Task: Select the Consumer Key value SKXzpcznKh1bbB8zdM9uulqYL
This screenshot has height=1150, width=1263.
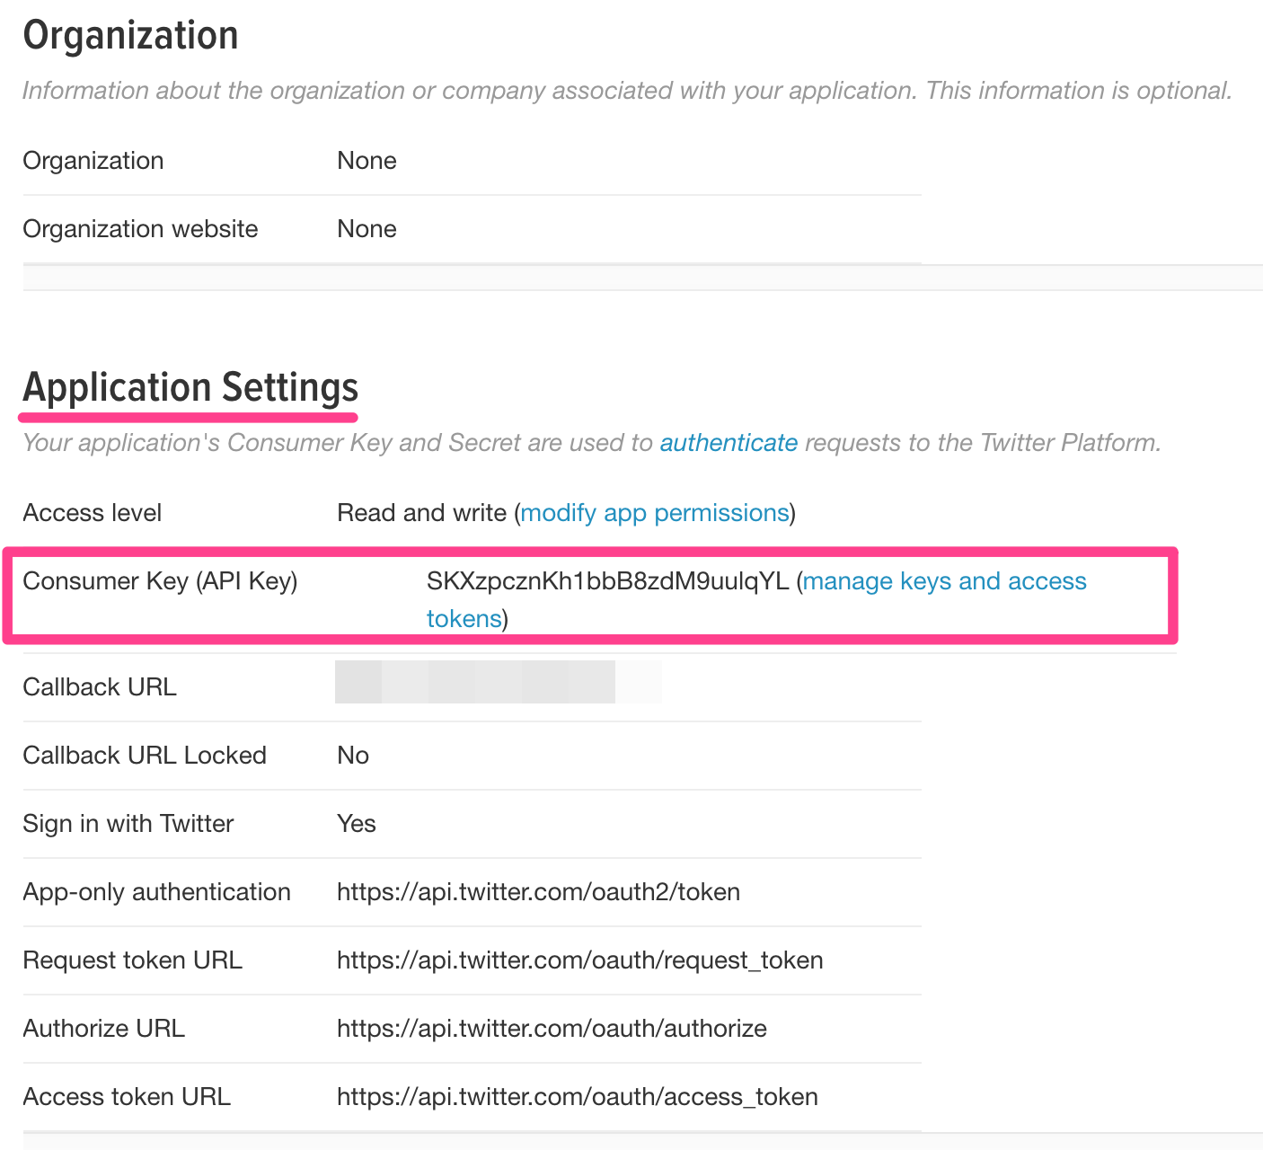Action: coord(607,581)
